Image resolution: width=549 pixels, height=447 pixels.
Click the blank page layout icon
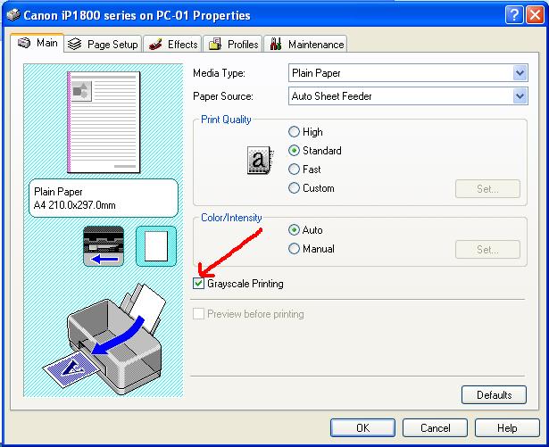coord(156,246)
